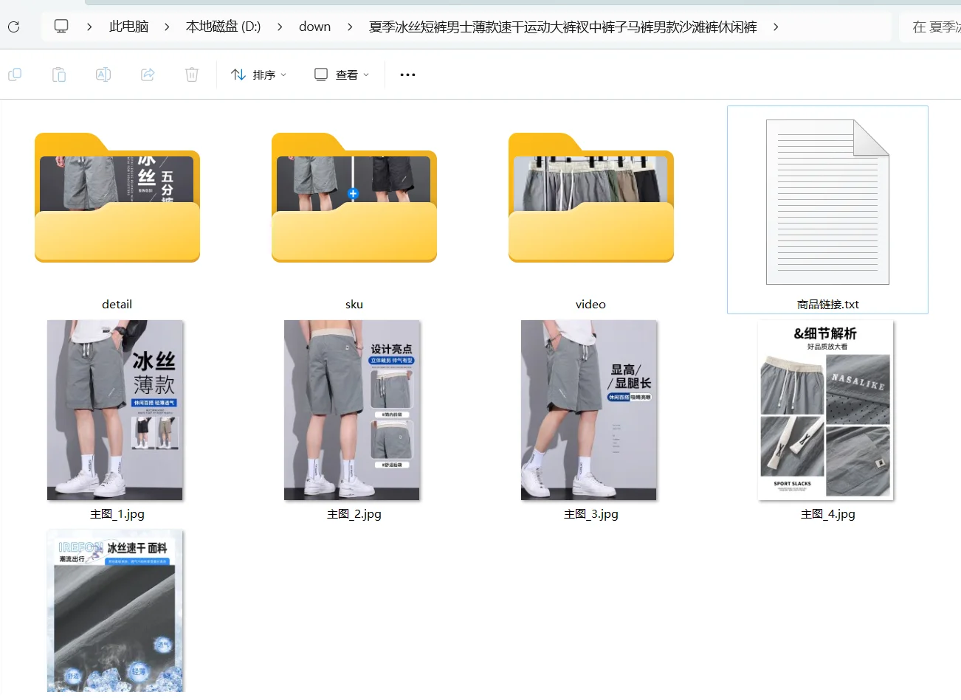Click the computer icon at the address bar start
The image size is (961, 700).
click(61, 26)
